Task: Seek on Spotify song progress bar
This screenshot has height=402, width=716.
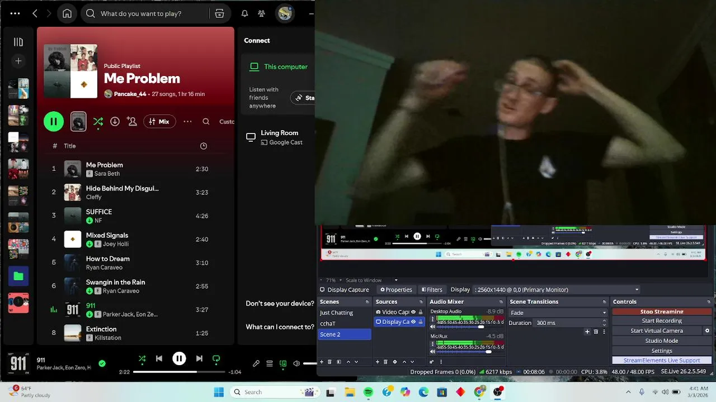Action: click(179, 372)
